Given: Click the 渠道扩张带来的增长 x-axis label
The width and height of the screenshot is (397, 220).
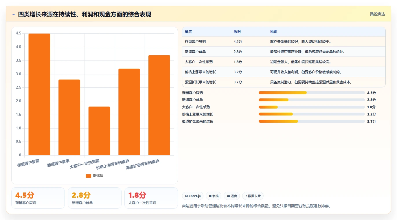Looking at the screenshot, I should (x=143, y=164).
